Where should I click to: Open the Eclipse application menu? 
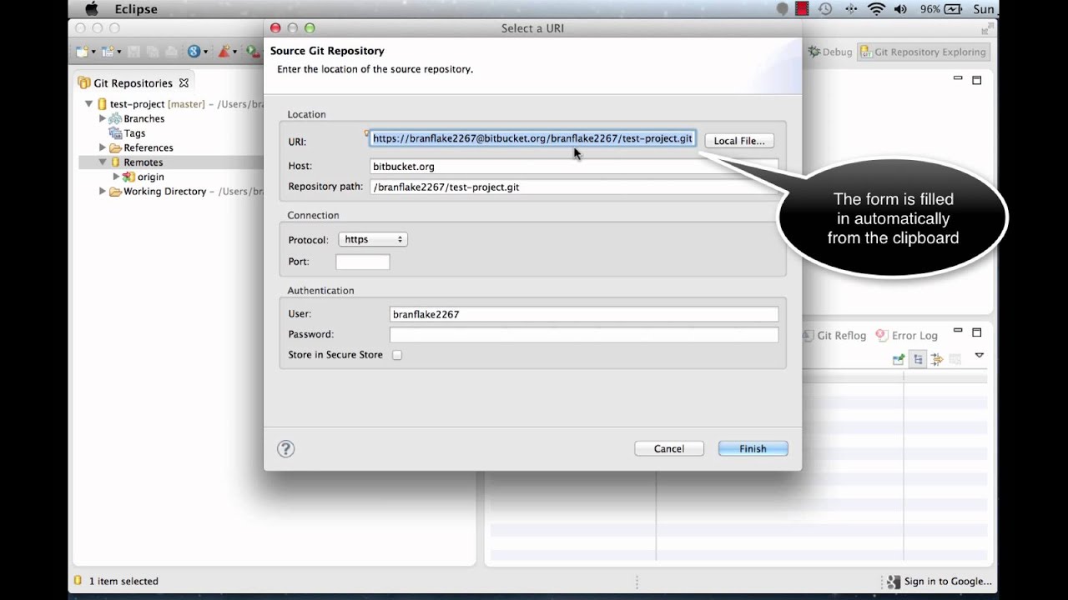coord(138,9)
